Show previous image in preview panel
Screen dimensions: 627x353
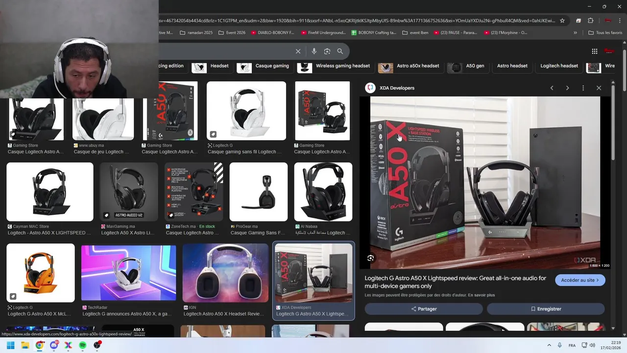552,88
